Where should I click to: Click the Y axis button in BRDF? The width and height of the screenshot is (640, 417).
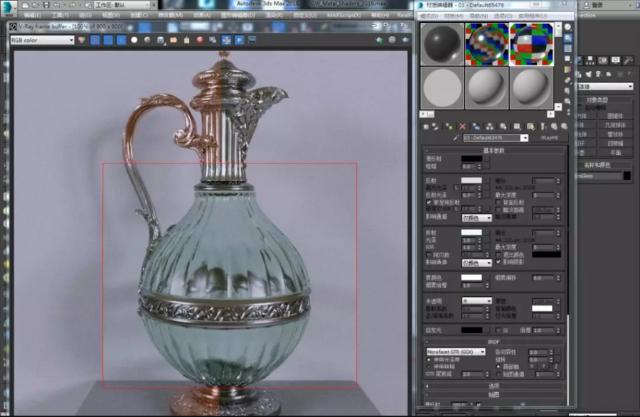[x=544, y=367]
